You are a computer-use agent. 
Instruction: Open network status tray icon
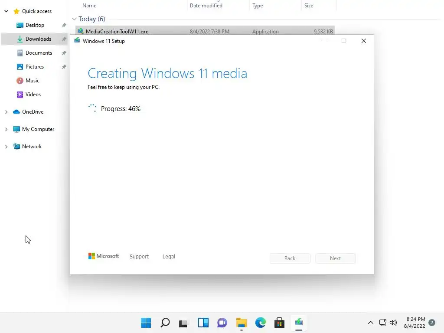[x=382, y=323]
